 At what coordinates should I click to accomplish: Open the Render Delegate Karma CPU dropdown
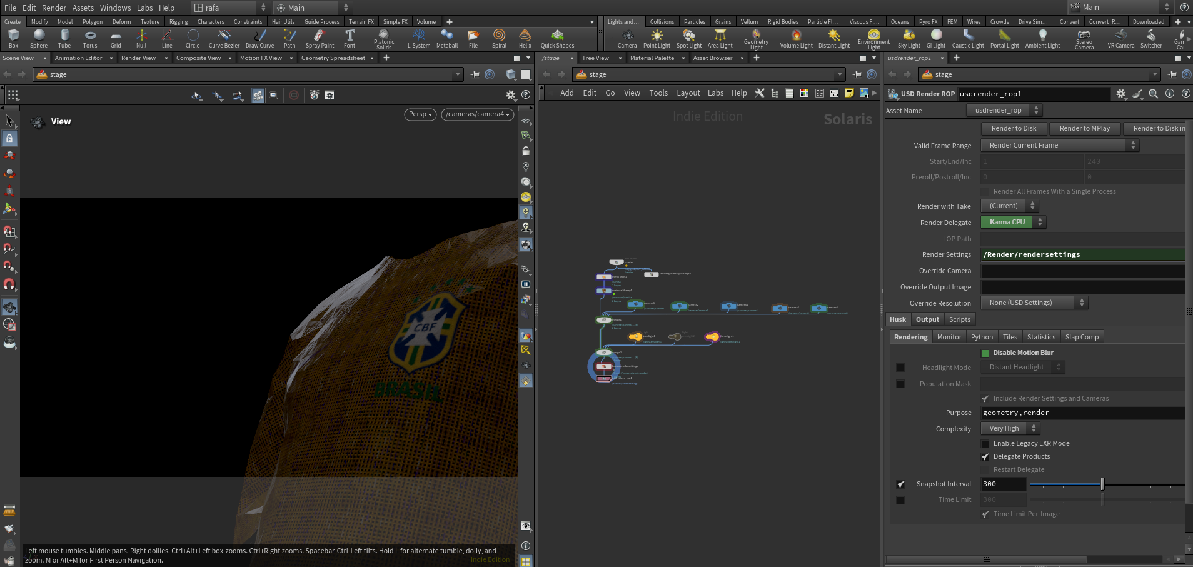1013,222
